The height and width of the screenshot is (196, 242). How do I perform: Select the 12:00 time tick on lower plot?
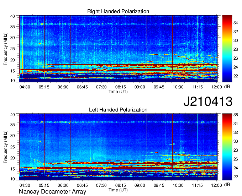tap(216, 185)
